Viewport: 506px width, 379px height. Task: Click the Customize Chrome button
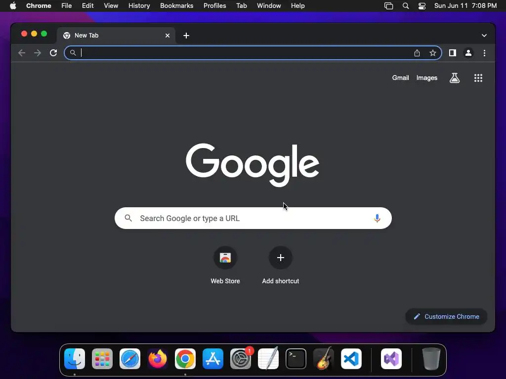click(x=446, y=316)
